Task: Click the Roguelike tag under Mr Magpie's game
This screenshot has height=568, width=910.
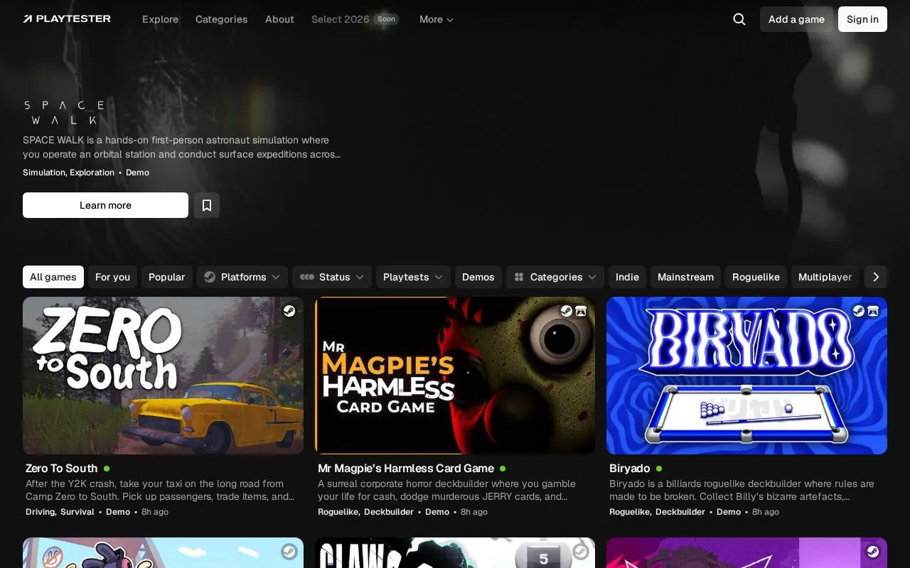Action: (339, 512)
